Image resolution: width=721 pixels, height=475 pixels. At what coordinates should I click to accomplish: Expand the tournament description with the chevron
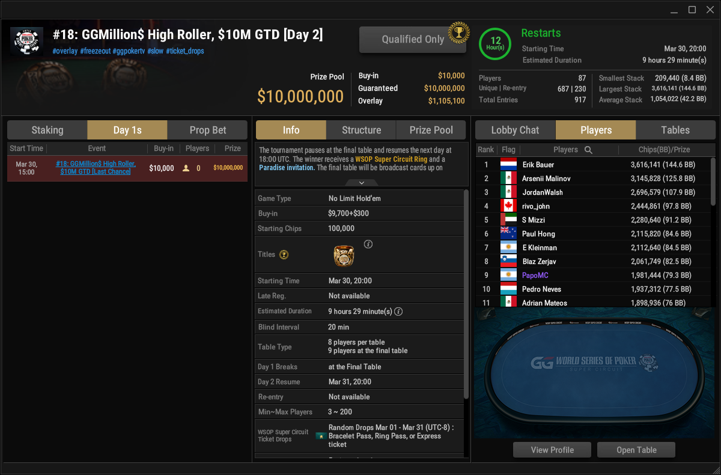[x=361, y=182]
